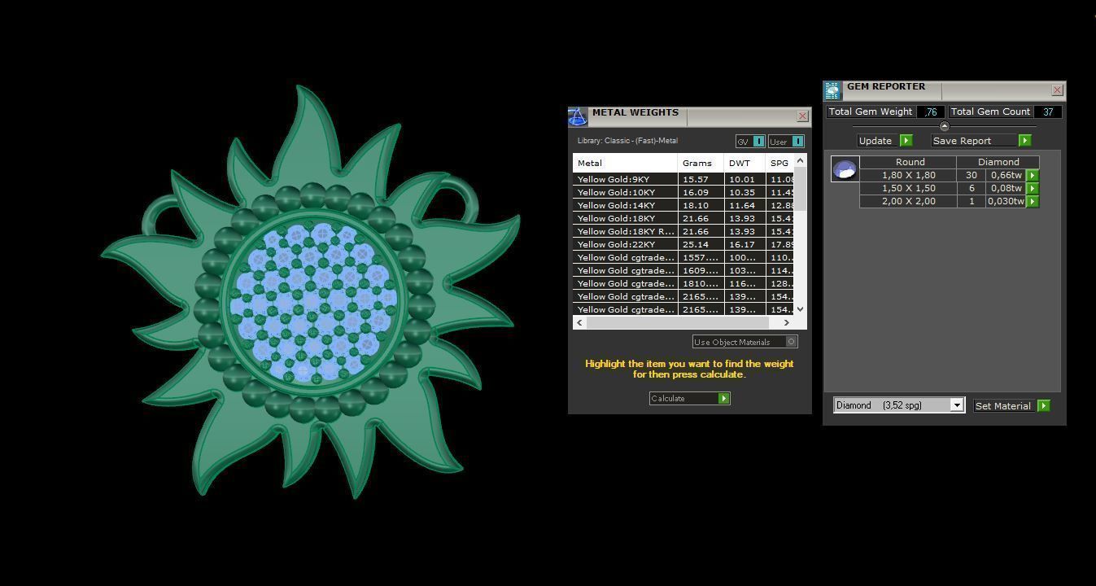This screenshot has width=1096, height=586.
Task: Select Yellow Gold cgtrade row with 1557 grams
Action: tap(683, 257)
